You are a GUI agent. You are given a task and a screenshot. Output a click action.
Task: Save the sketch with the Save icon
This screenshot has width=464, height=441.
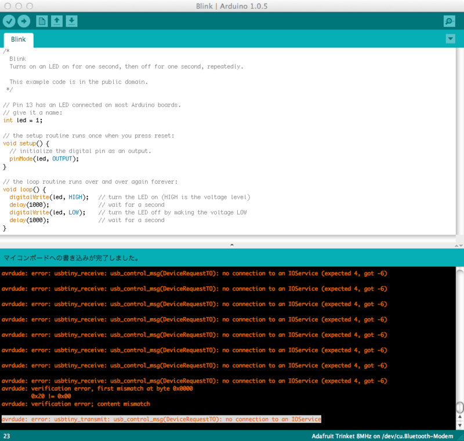tap(71, 21)
